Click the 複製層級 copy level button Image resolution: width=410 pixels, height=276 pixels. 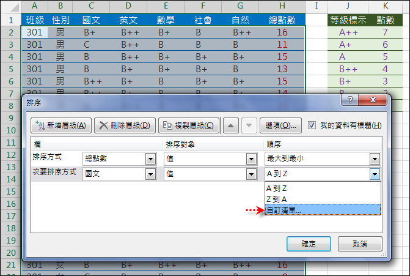click(x=189, y=125)
